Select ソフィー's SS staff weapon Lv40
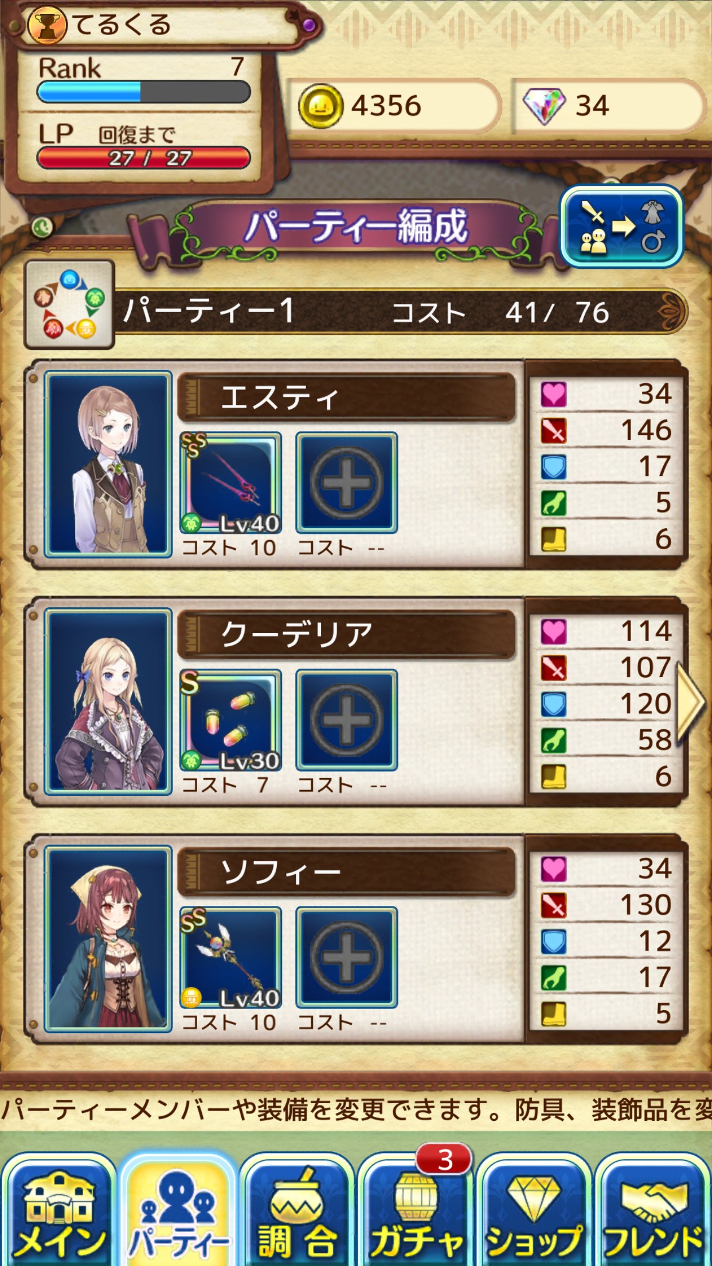 pos(231,958)
